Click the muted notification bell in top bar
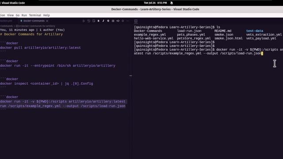The image size is (283, 159). (172, 3)
